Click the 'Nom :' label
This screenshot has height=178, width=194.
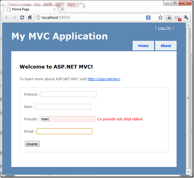(x=29, y=107)
